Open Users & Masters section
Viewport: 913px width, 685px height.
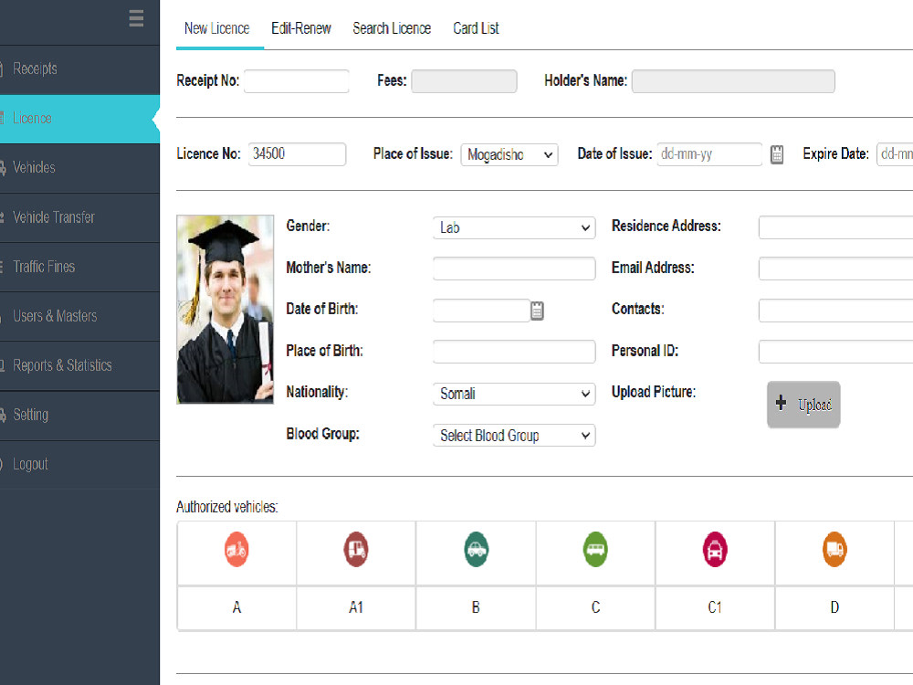click(x=79, y=316)
